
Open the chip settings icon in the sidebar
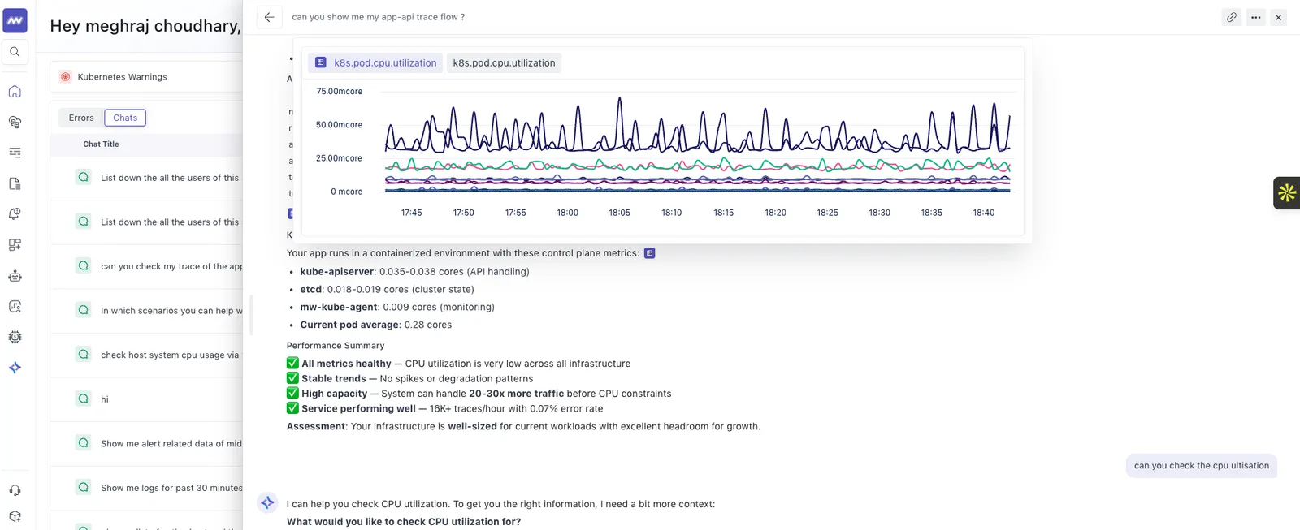pos(15,337)
